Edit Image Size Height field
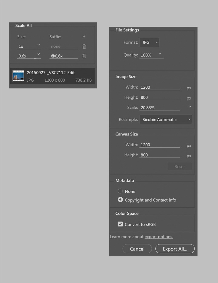Screen dimensions: 218x283 coord(160,97)
